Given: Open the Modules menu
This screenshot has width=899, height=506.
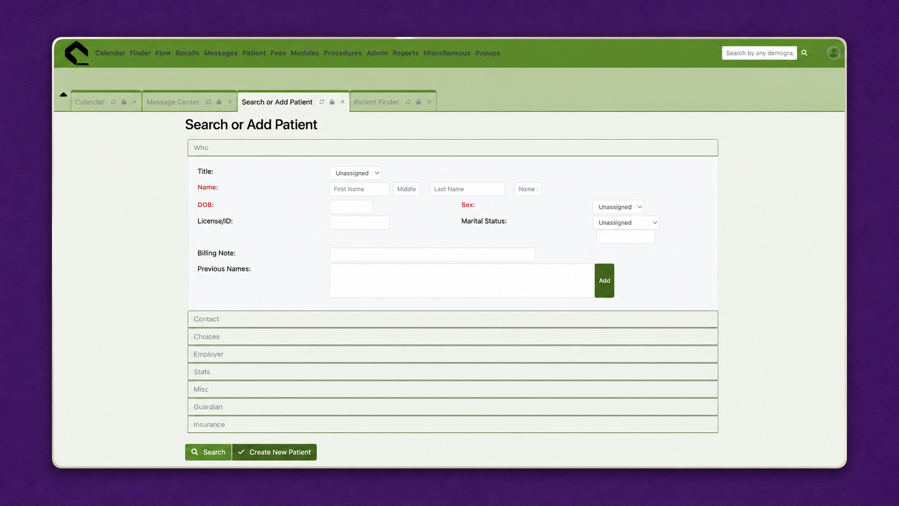Looking at the screenshot, I should click(305, 53).
